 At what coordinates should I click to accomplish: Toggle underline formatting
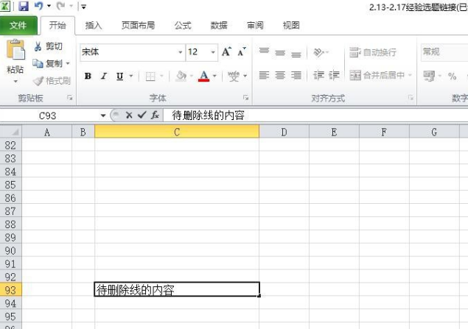pyautogui.click(x=119, y=77)
